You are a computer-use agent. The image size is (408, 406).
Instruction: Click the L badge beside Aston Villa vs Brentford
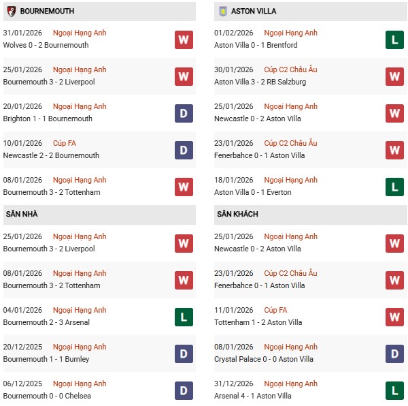pyautogui.click(x=394, y=40)
